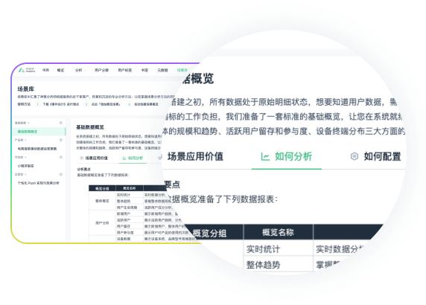
Task: Click the chart icon beside 如何分析 in magnified view
Action: click(265, 156)
